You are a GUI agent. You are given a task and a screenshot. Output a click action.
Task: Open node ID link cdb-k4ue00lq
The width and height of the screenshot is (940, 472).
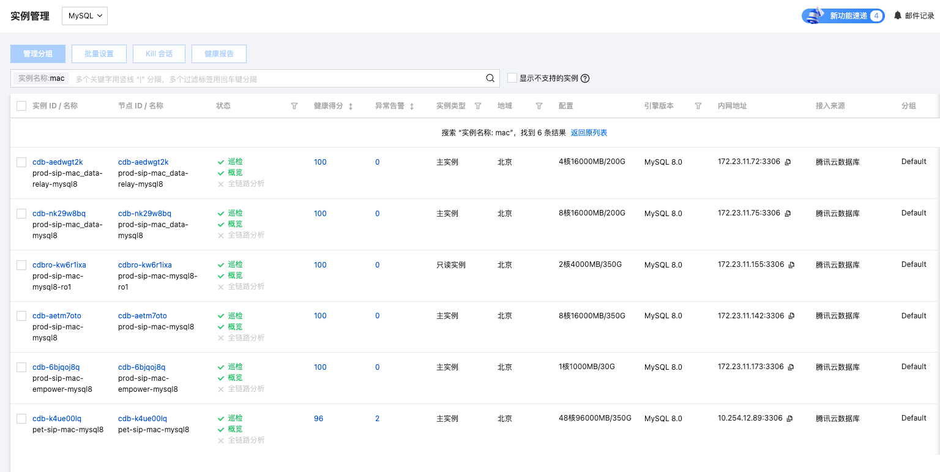(x=143, y=419)
